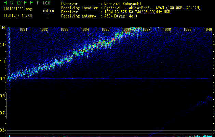Click the meteor count label
The height and width of the screenshot is (137, 215).
click(49, 11)
